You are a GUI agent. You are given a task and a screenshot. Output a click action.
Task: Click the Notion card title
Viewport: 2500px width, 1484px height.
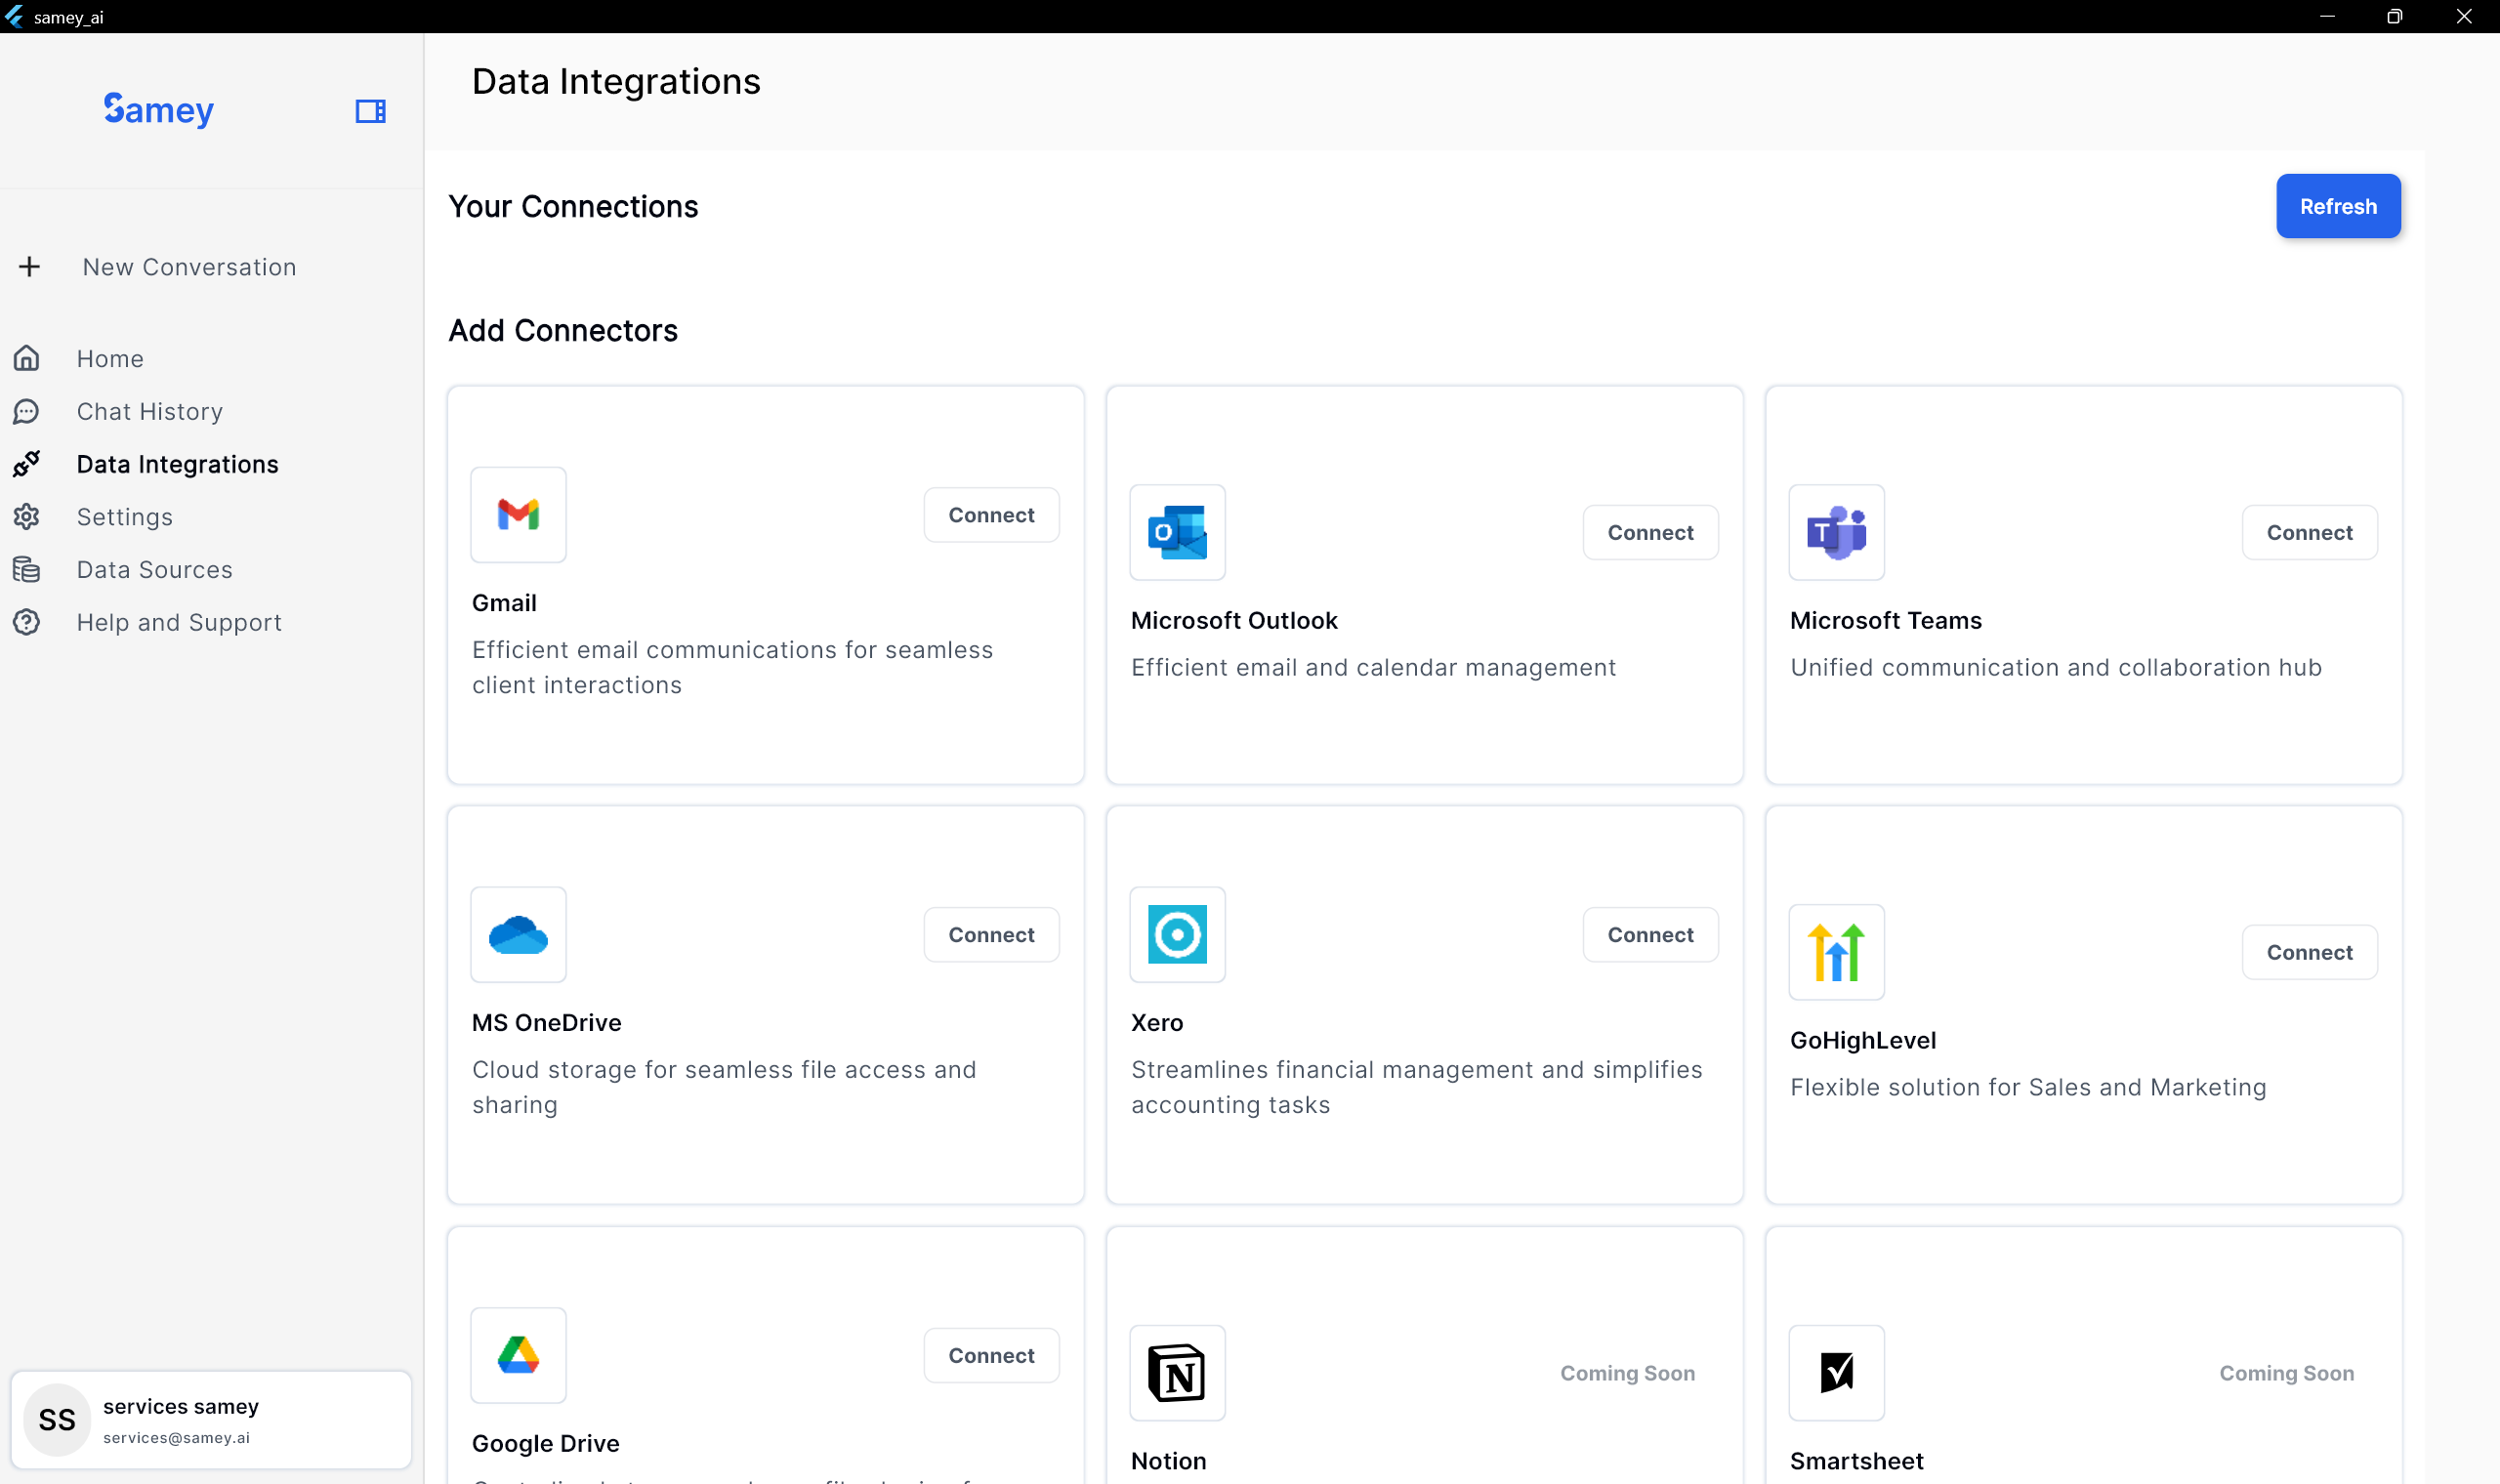point(1168,1461)
